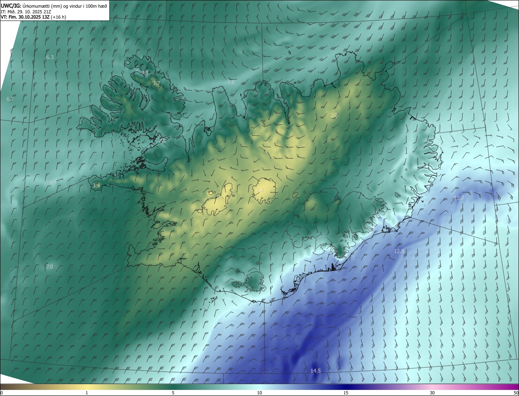The width and height of the screenshot is (519, 396).
Task: Click the 3.7 value label on the map
Action: point(157,83)
